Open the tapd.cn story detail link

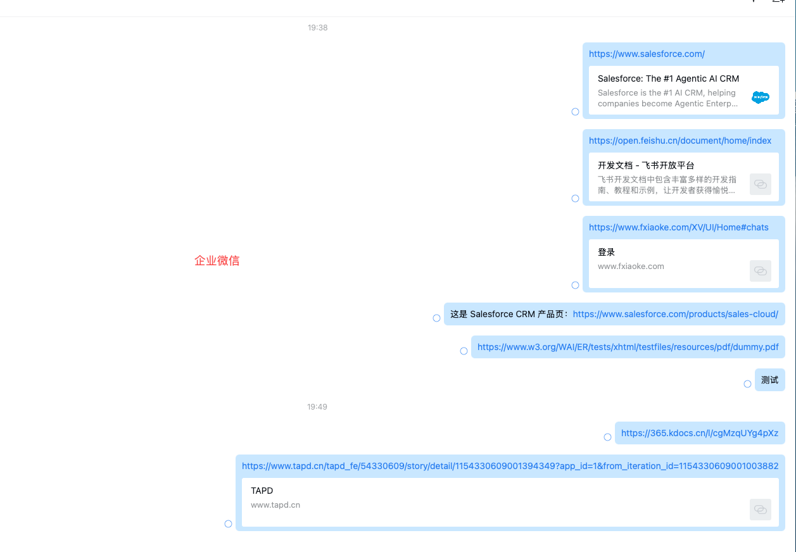click(510, 466)
